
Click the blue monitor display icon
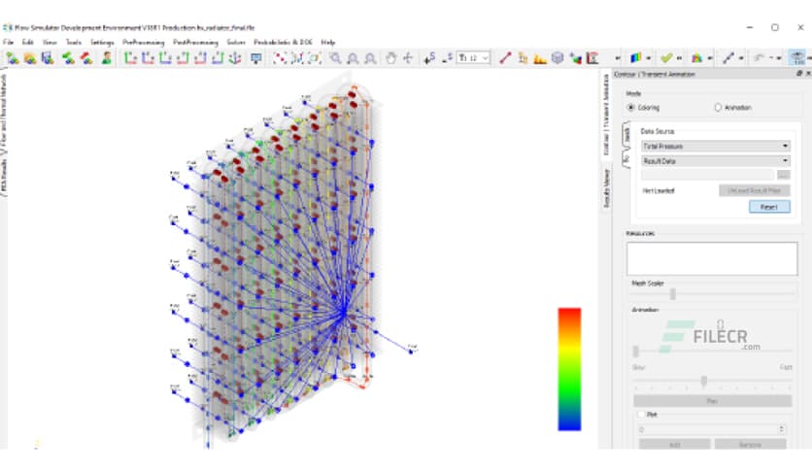click(255, 58)
